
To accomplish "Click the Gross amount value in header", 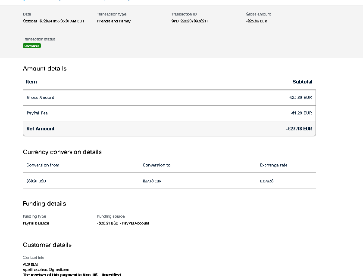I will point(256,21).
